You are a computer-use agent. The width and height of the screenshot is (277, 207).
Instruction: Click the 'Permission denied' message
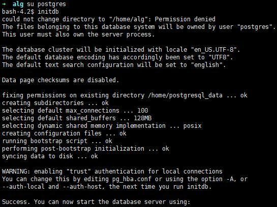point(185,19)
